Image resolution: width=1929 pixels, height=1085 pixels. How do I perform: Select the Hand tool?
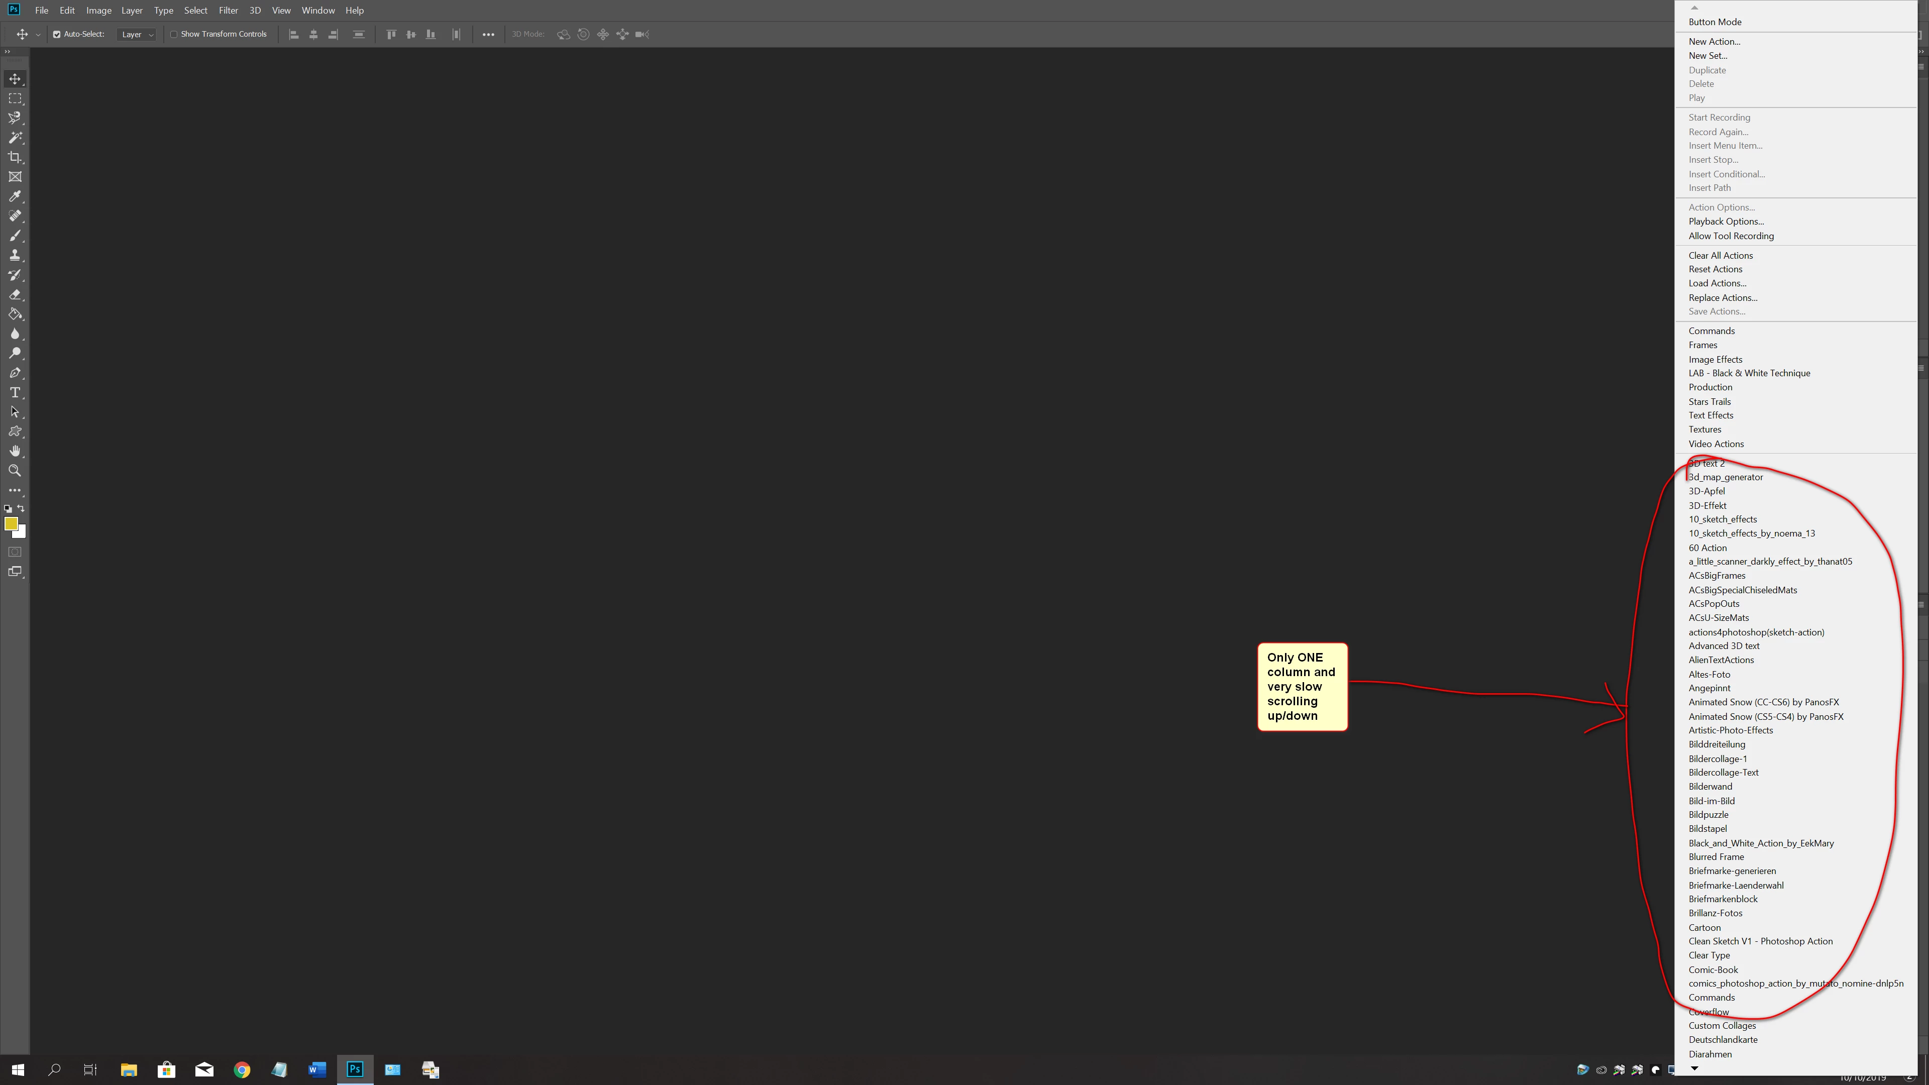15,451
